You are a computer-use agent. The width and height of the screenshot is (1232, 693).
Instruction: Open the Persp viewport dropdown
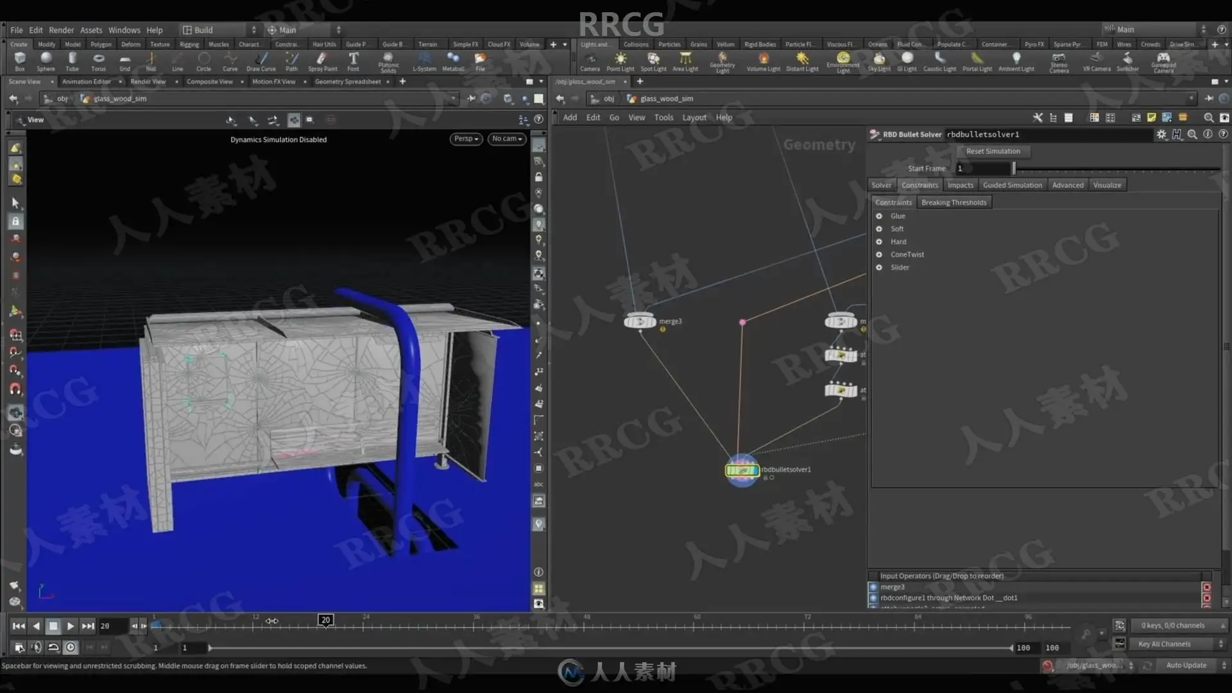(466, 139)
